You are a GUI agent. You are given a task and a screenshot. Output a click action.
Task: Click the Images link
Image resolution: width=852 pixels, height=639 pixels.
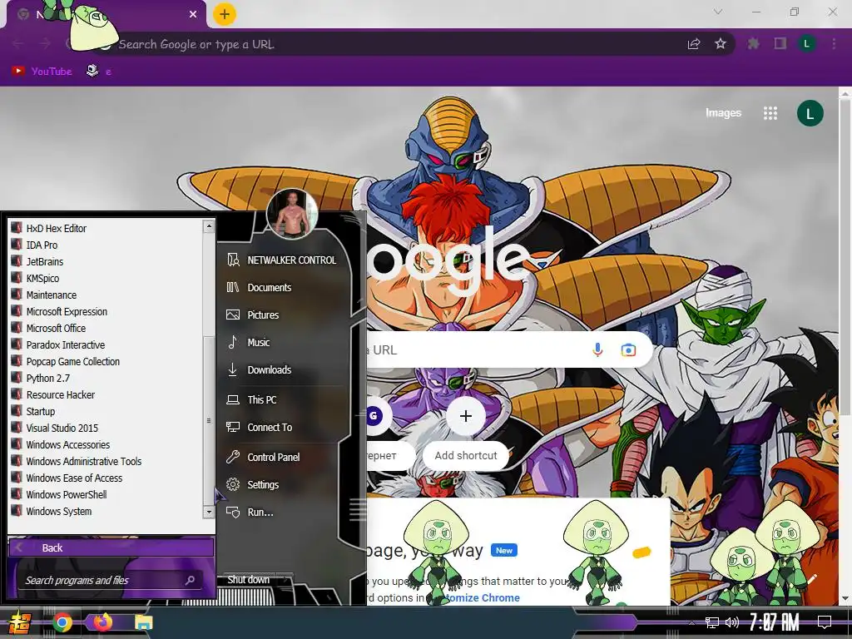[x=723, y=113]
